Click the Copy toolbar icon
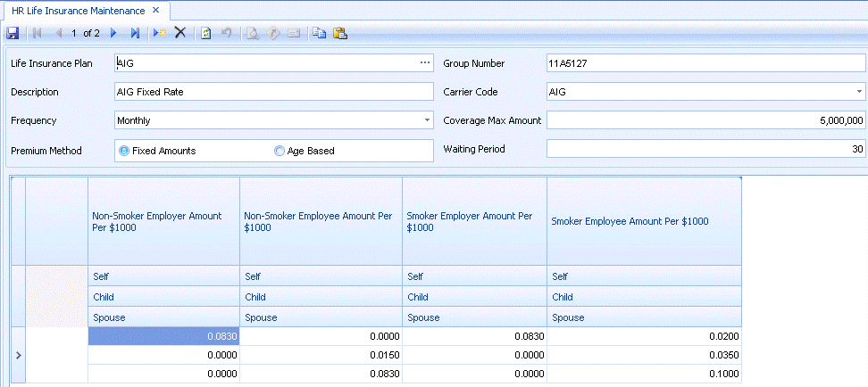The width and height of the screenshot is (868, 387). tap(319, 33)
